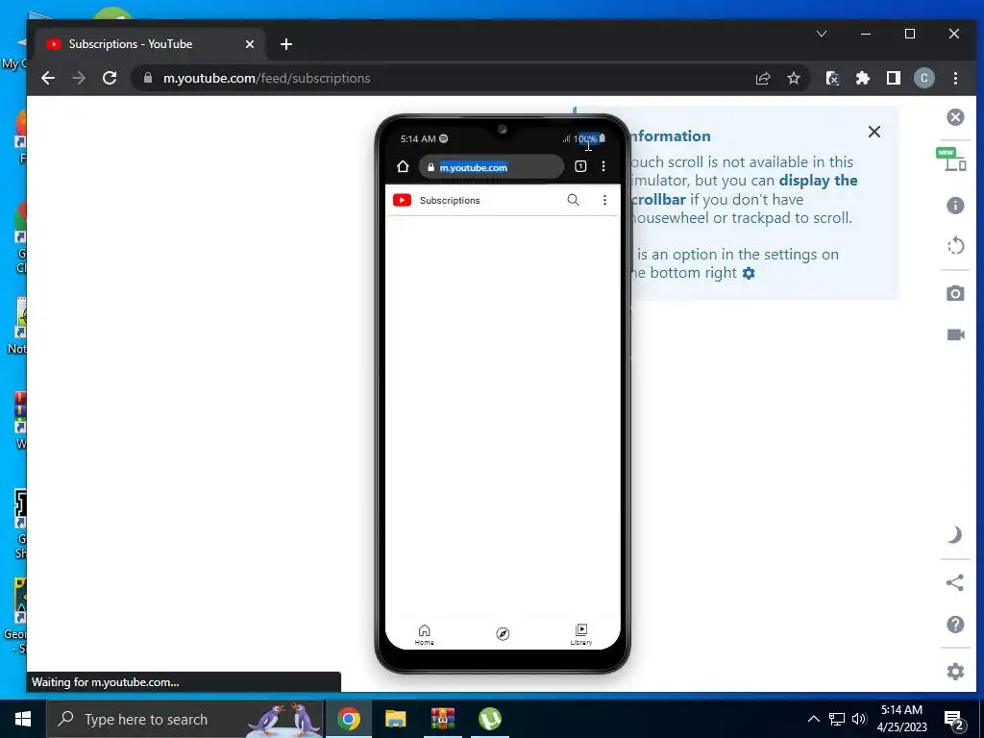This screenshot has width=984, height=738.
Task: Open the Chrome profile avatar C
Action: tap(923, 78)
